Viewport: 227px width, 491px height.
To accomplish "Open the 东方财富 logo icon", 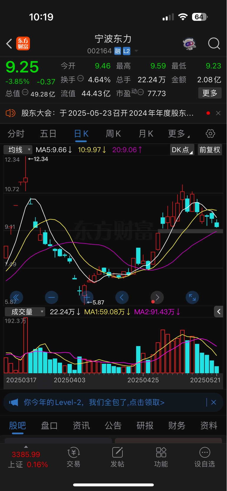I will tap(23, 44).
